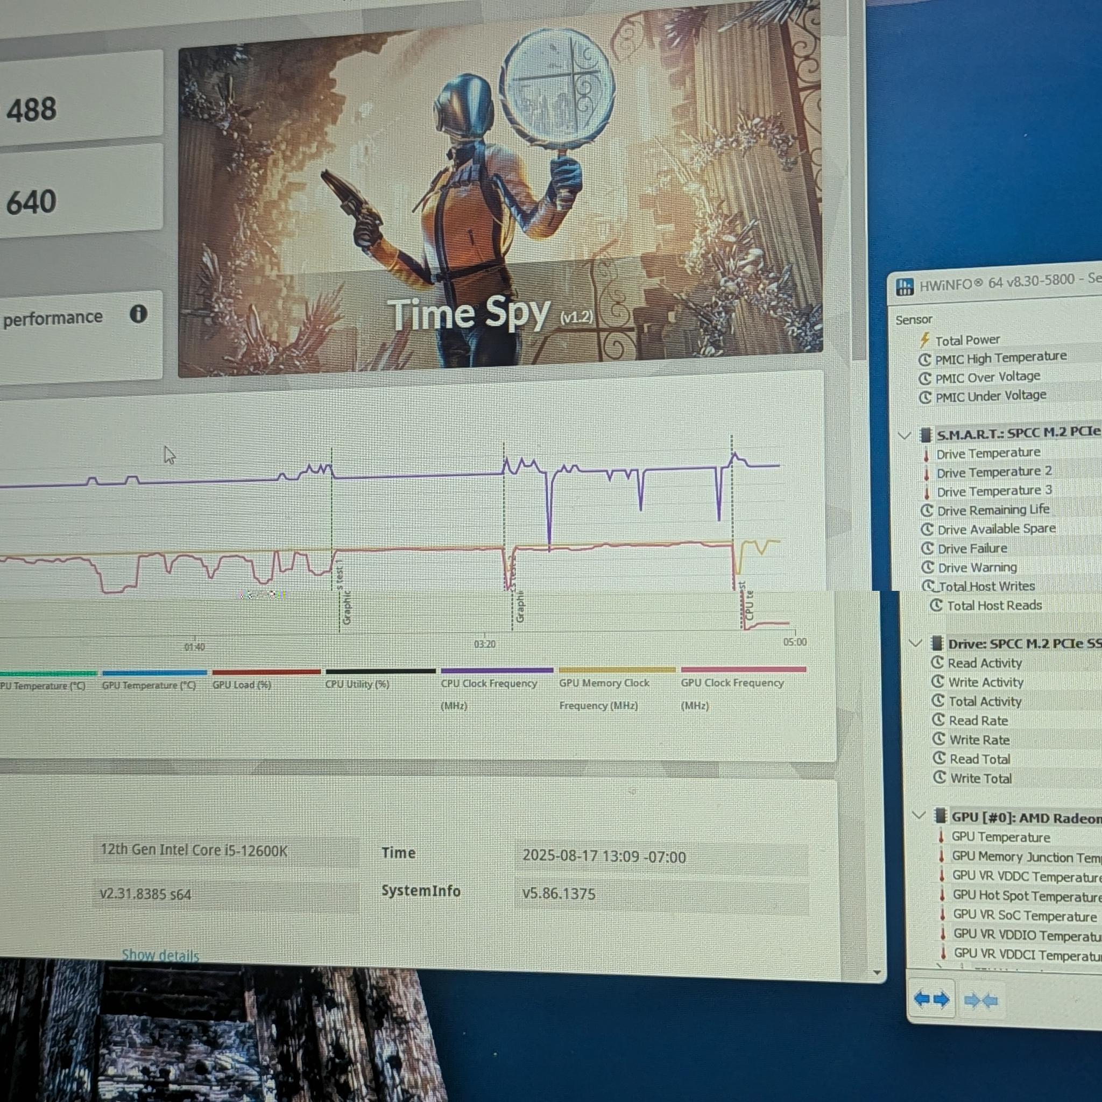This screenshot has height=1102, width=1102.
Task: Click the clock icon beside Drive Failure
Action: 928,548
